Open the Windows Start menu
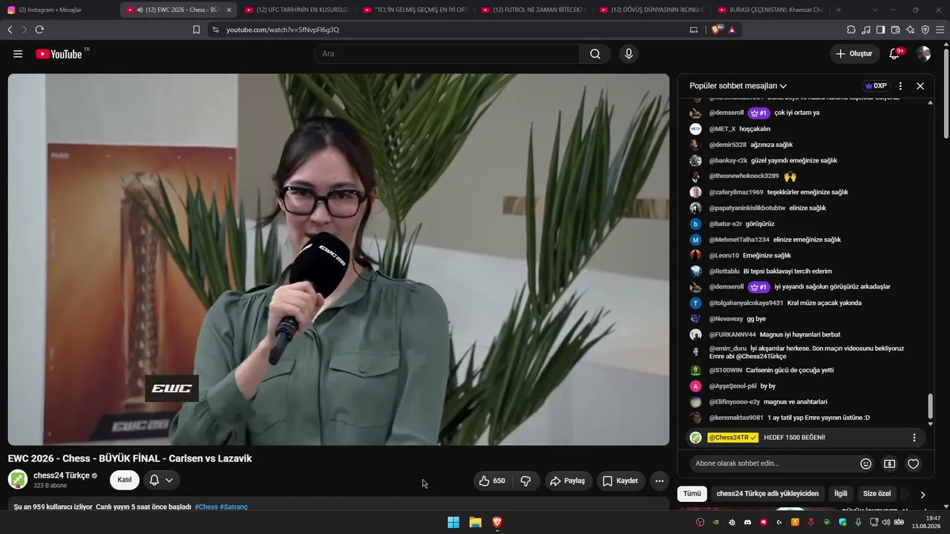The height and width of the screenshot is (534, 950). coord(453,522)
